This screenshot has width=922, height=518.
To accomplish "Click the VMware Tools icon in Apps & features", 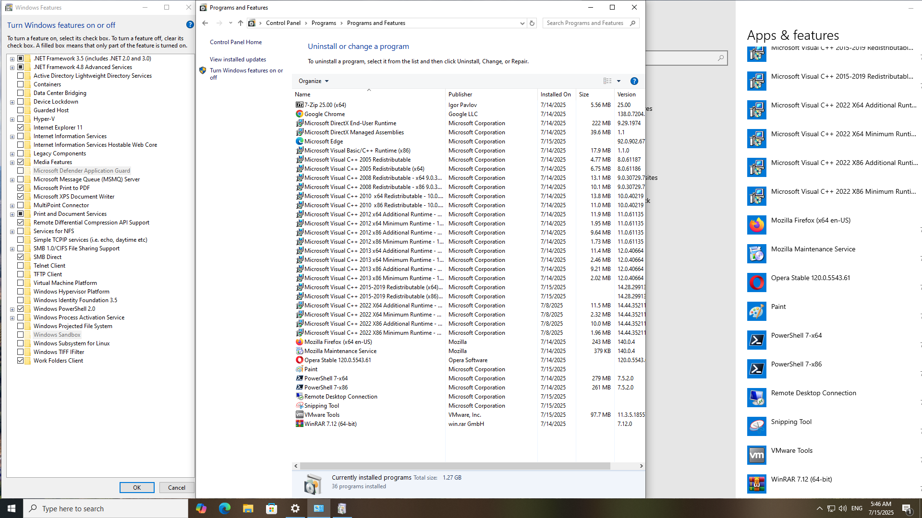I will pos(757,455).
